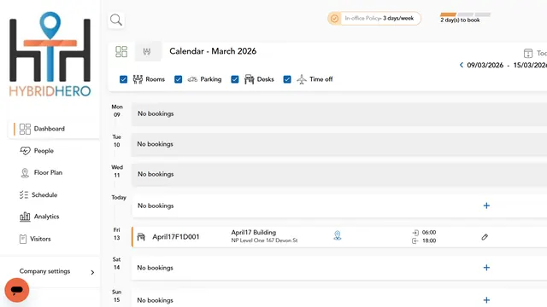
Task: Add a booking for Sun 15
Action: [x=486, y=300]
